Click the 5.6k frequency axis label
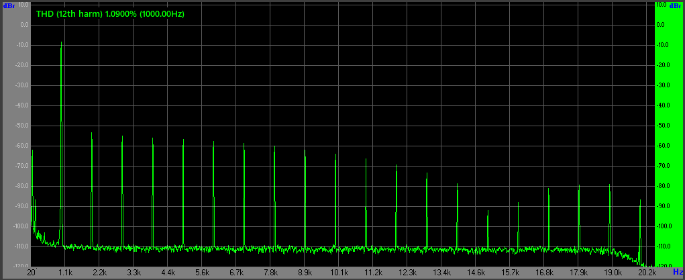 [x=202, y=273]
